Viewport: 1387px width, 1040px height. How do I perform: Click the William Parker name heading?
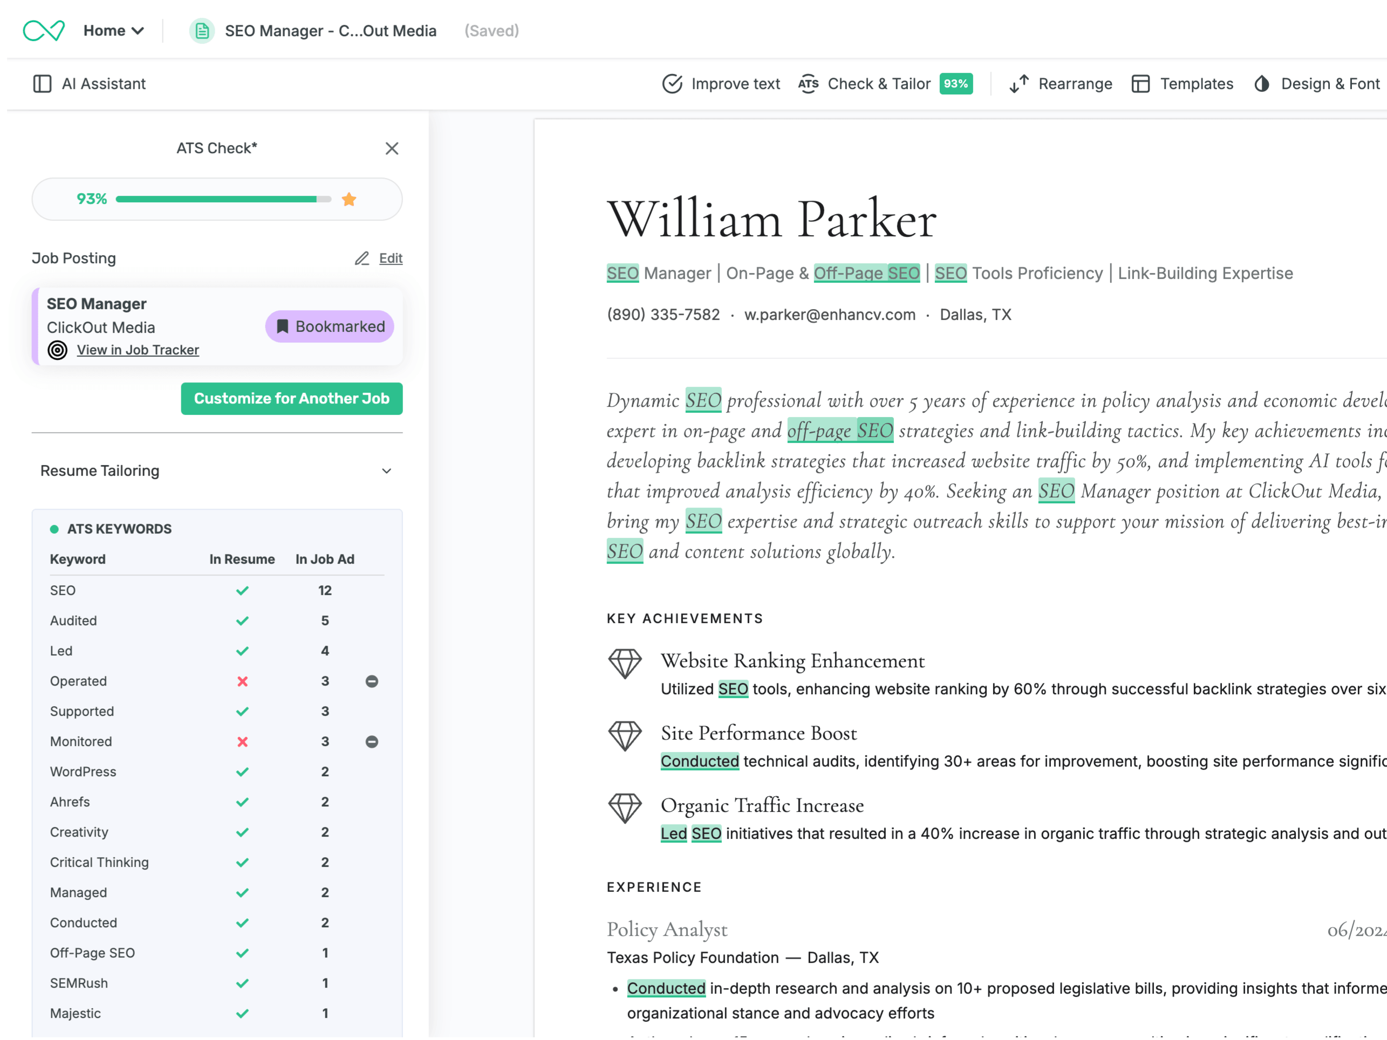pyautogui.click(x=772, y=220)
